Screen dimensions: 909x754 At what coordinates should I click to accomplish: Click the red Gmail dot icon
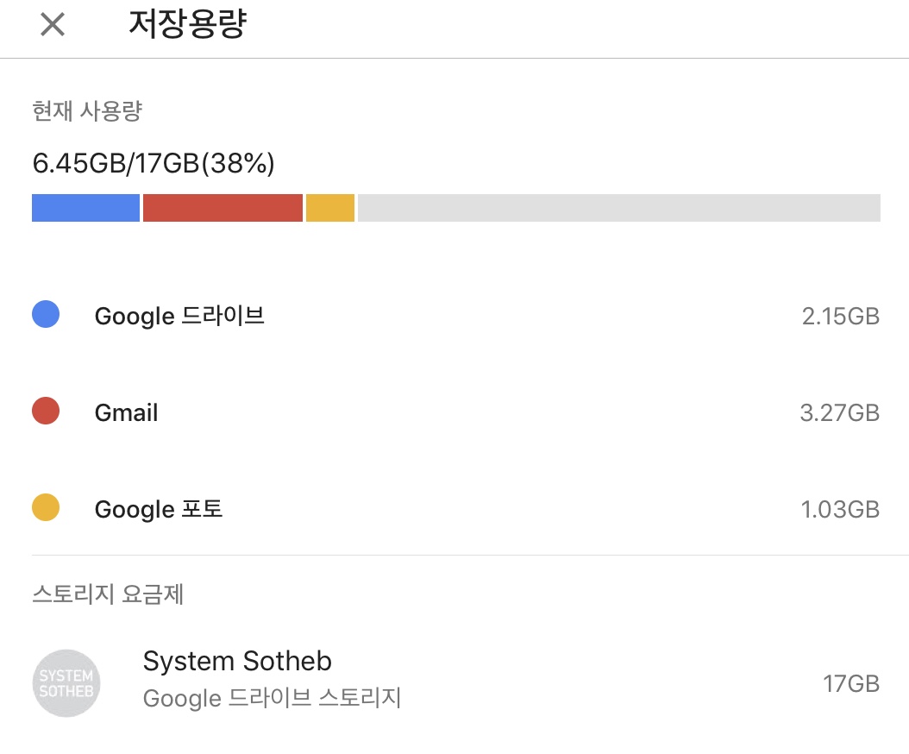point(46,411)
